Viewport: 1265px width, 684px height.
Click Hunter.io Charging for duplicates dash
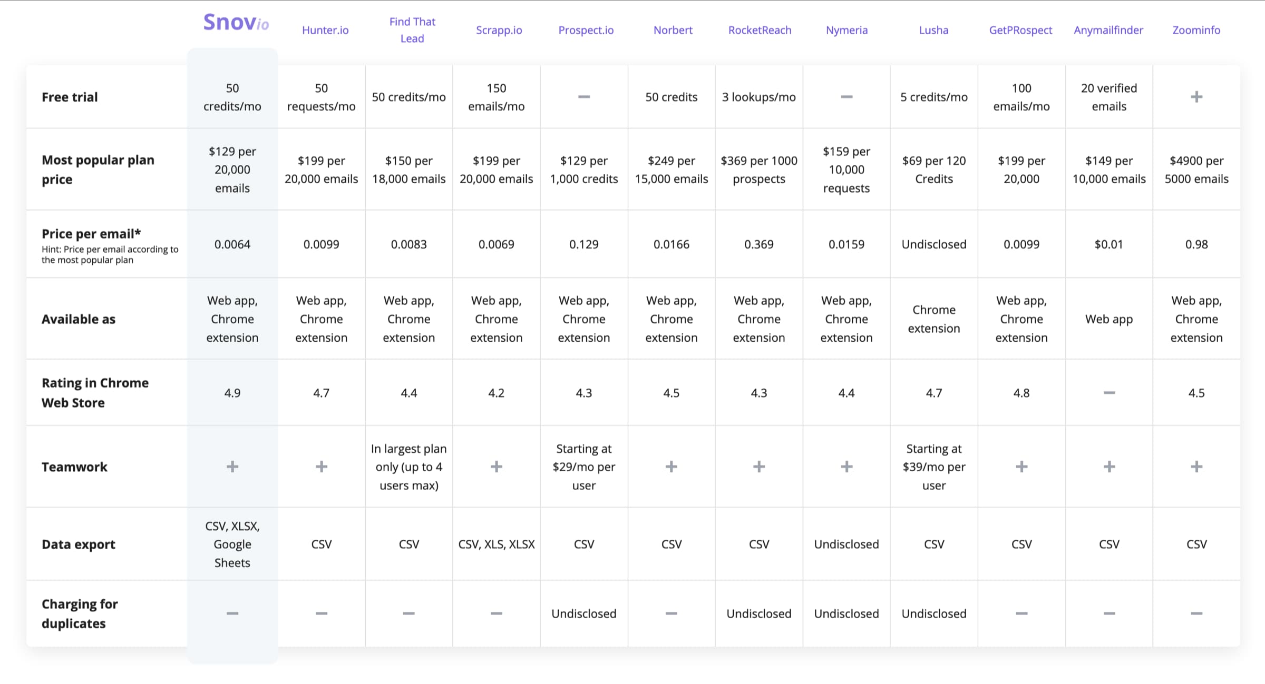322,613
